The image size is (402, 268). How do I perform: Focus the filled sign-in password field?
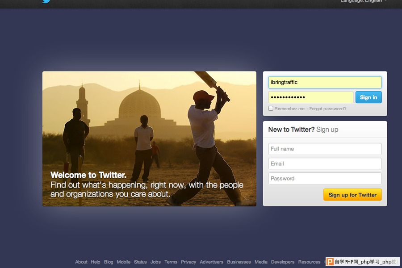click(311, 97)
